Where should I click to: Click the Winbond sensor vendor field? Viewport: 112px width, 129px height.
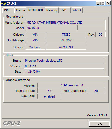pyautogui.click(x=35, y=47)
